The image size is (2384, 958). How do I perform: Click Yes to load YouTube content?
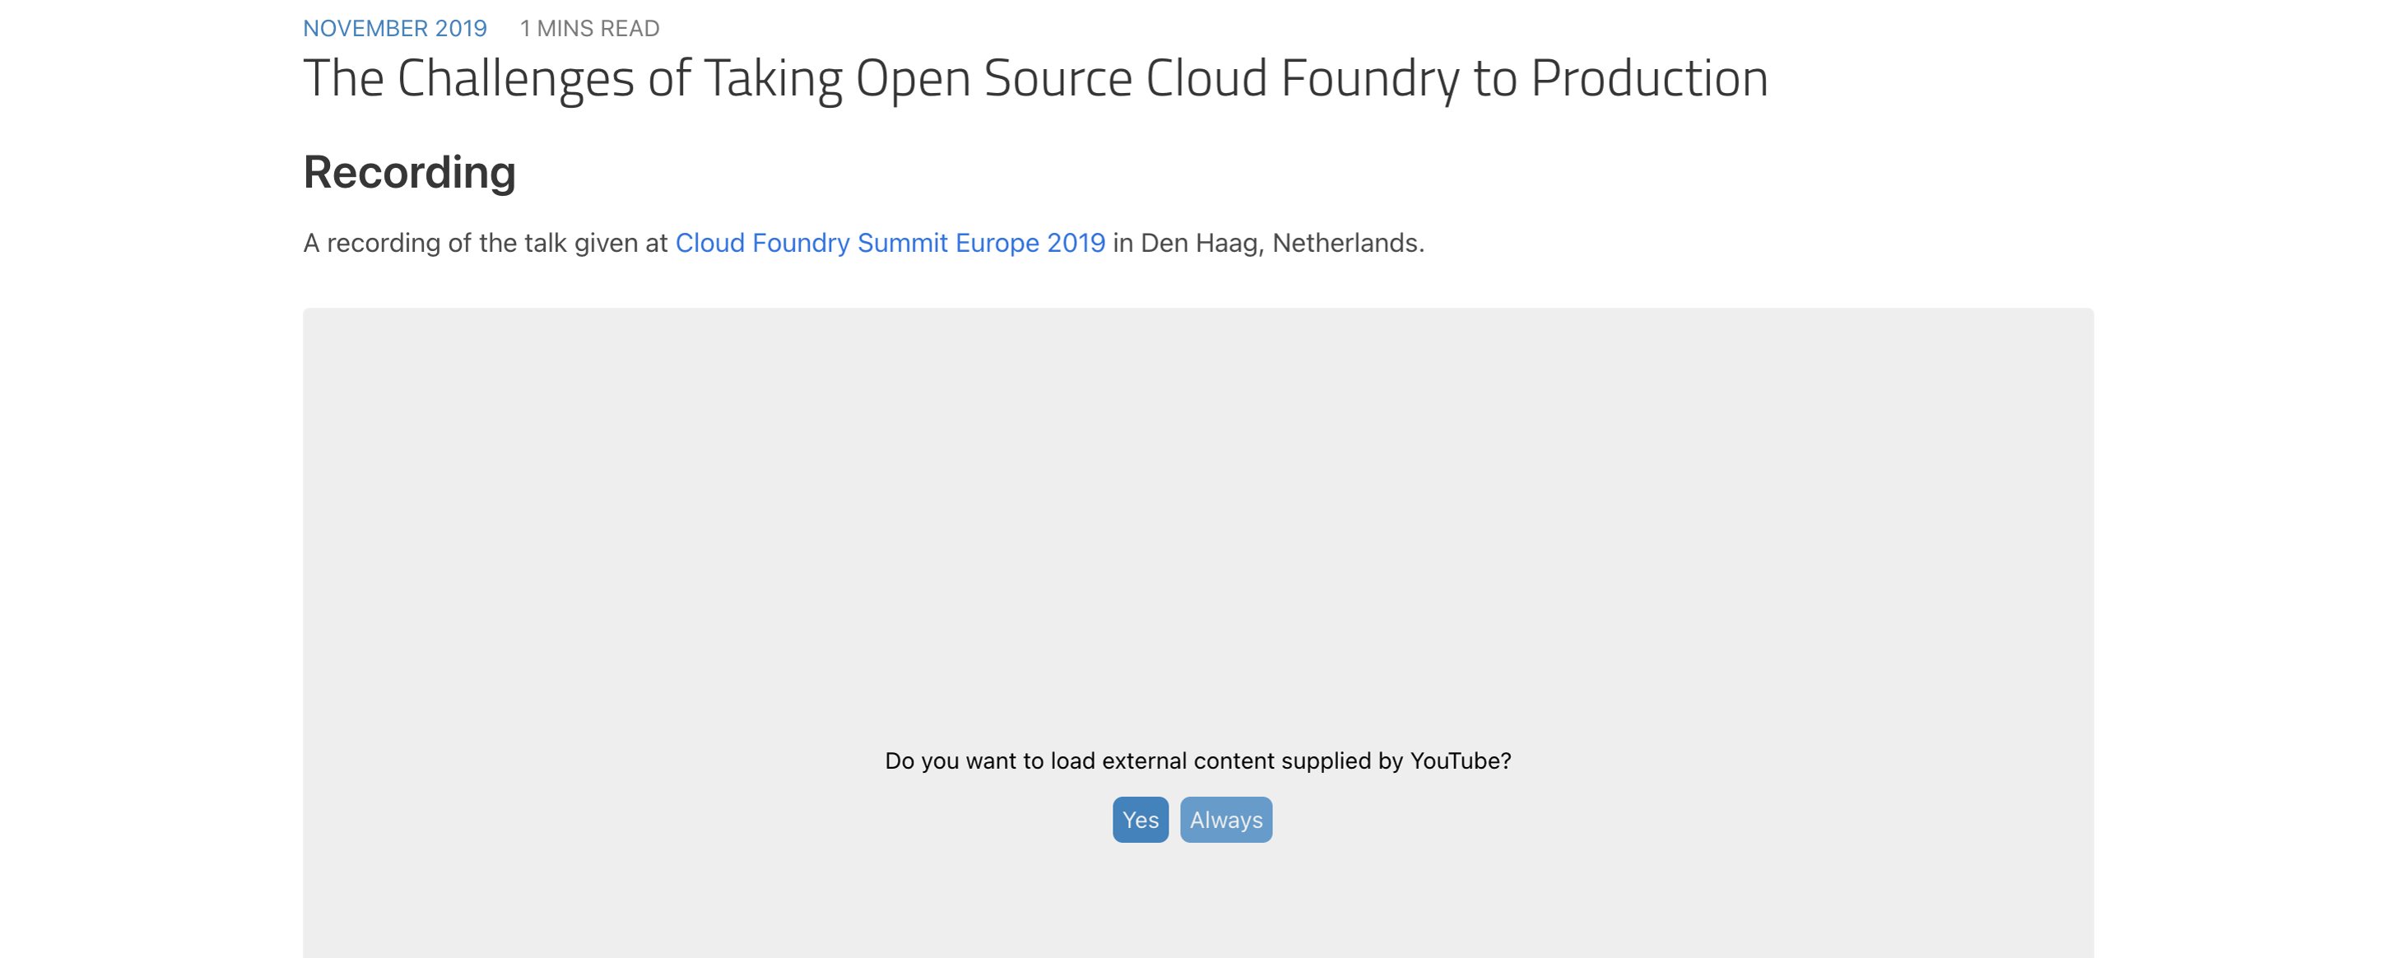pos(1139,819)
